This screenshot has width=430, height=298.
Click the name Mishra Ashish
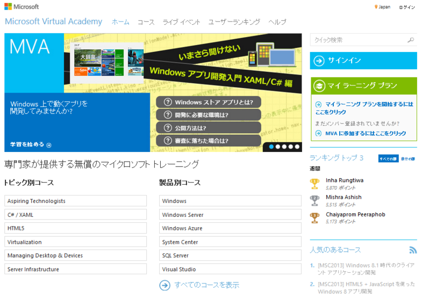point(343,197)
